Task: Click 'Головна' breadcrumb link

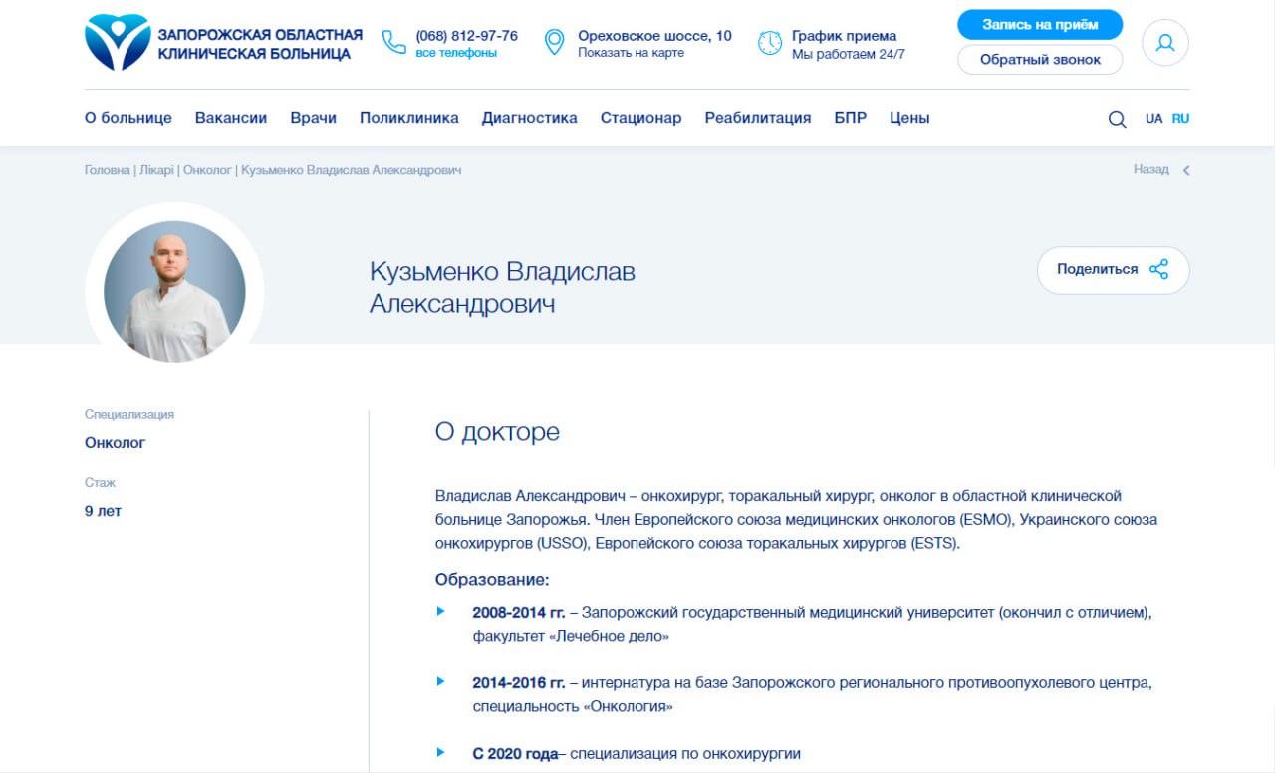Action: [108, 170]
